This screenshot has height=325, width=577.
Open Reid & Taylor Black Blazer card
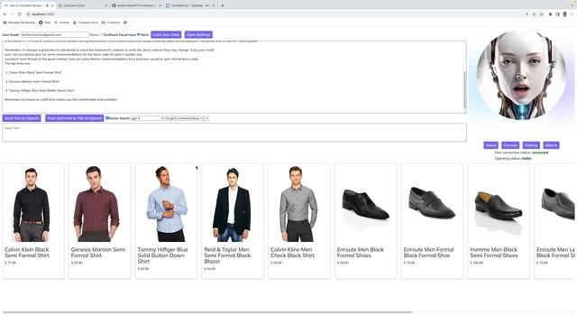(233, 220)
